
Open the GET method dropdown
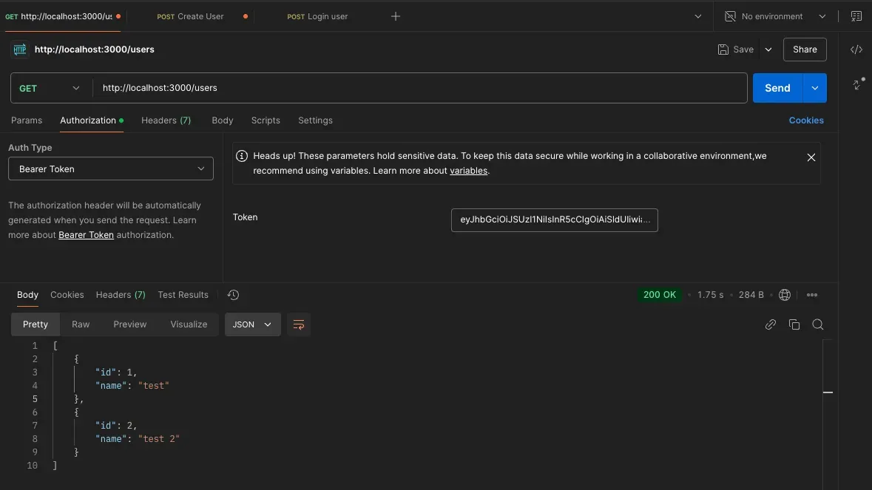coord(50,88)
